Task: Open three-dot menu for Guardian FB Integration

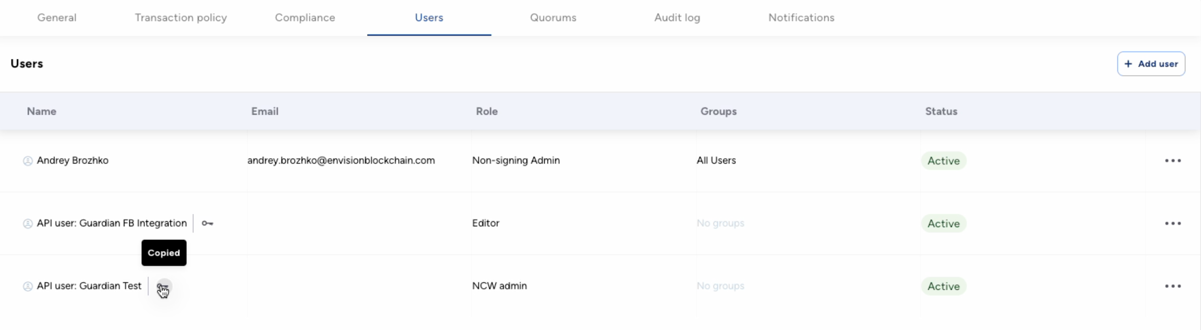Action: point(1172,224)
